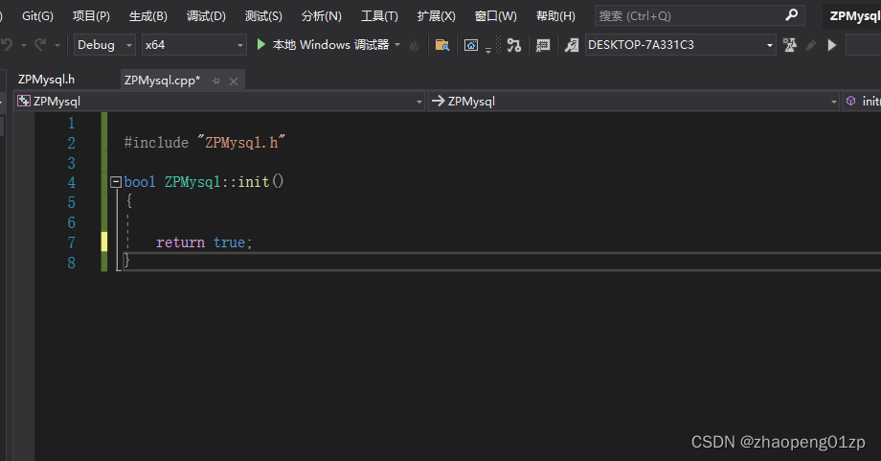
Task: Click the #include "ZPMysql.h" line
Action: [205, 142]
